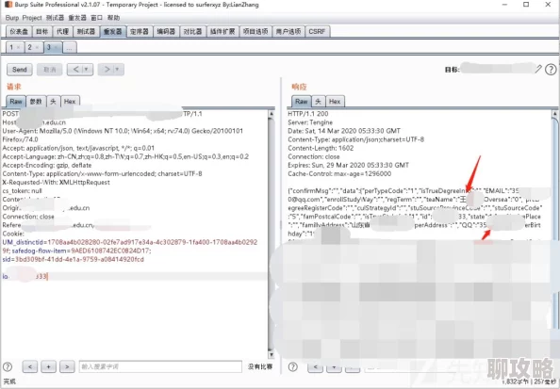560x389 pixels.
Task: Go to next request with > button
Action: point(107,70)
